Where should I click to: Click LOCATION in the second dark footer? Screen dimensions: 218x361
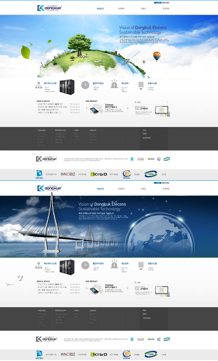point(147,318)
